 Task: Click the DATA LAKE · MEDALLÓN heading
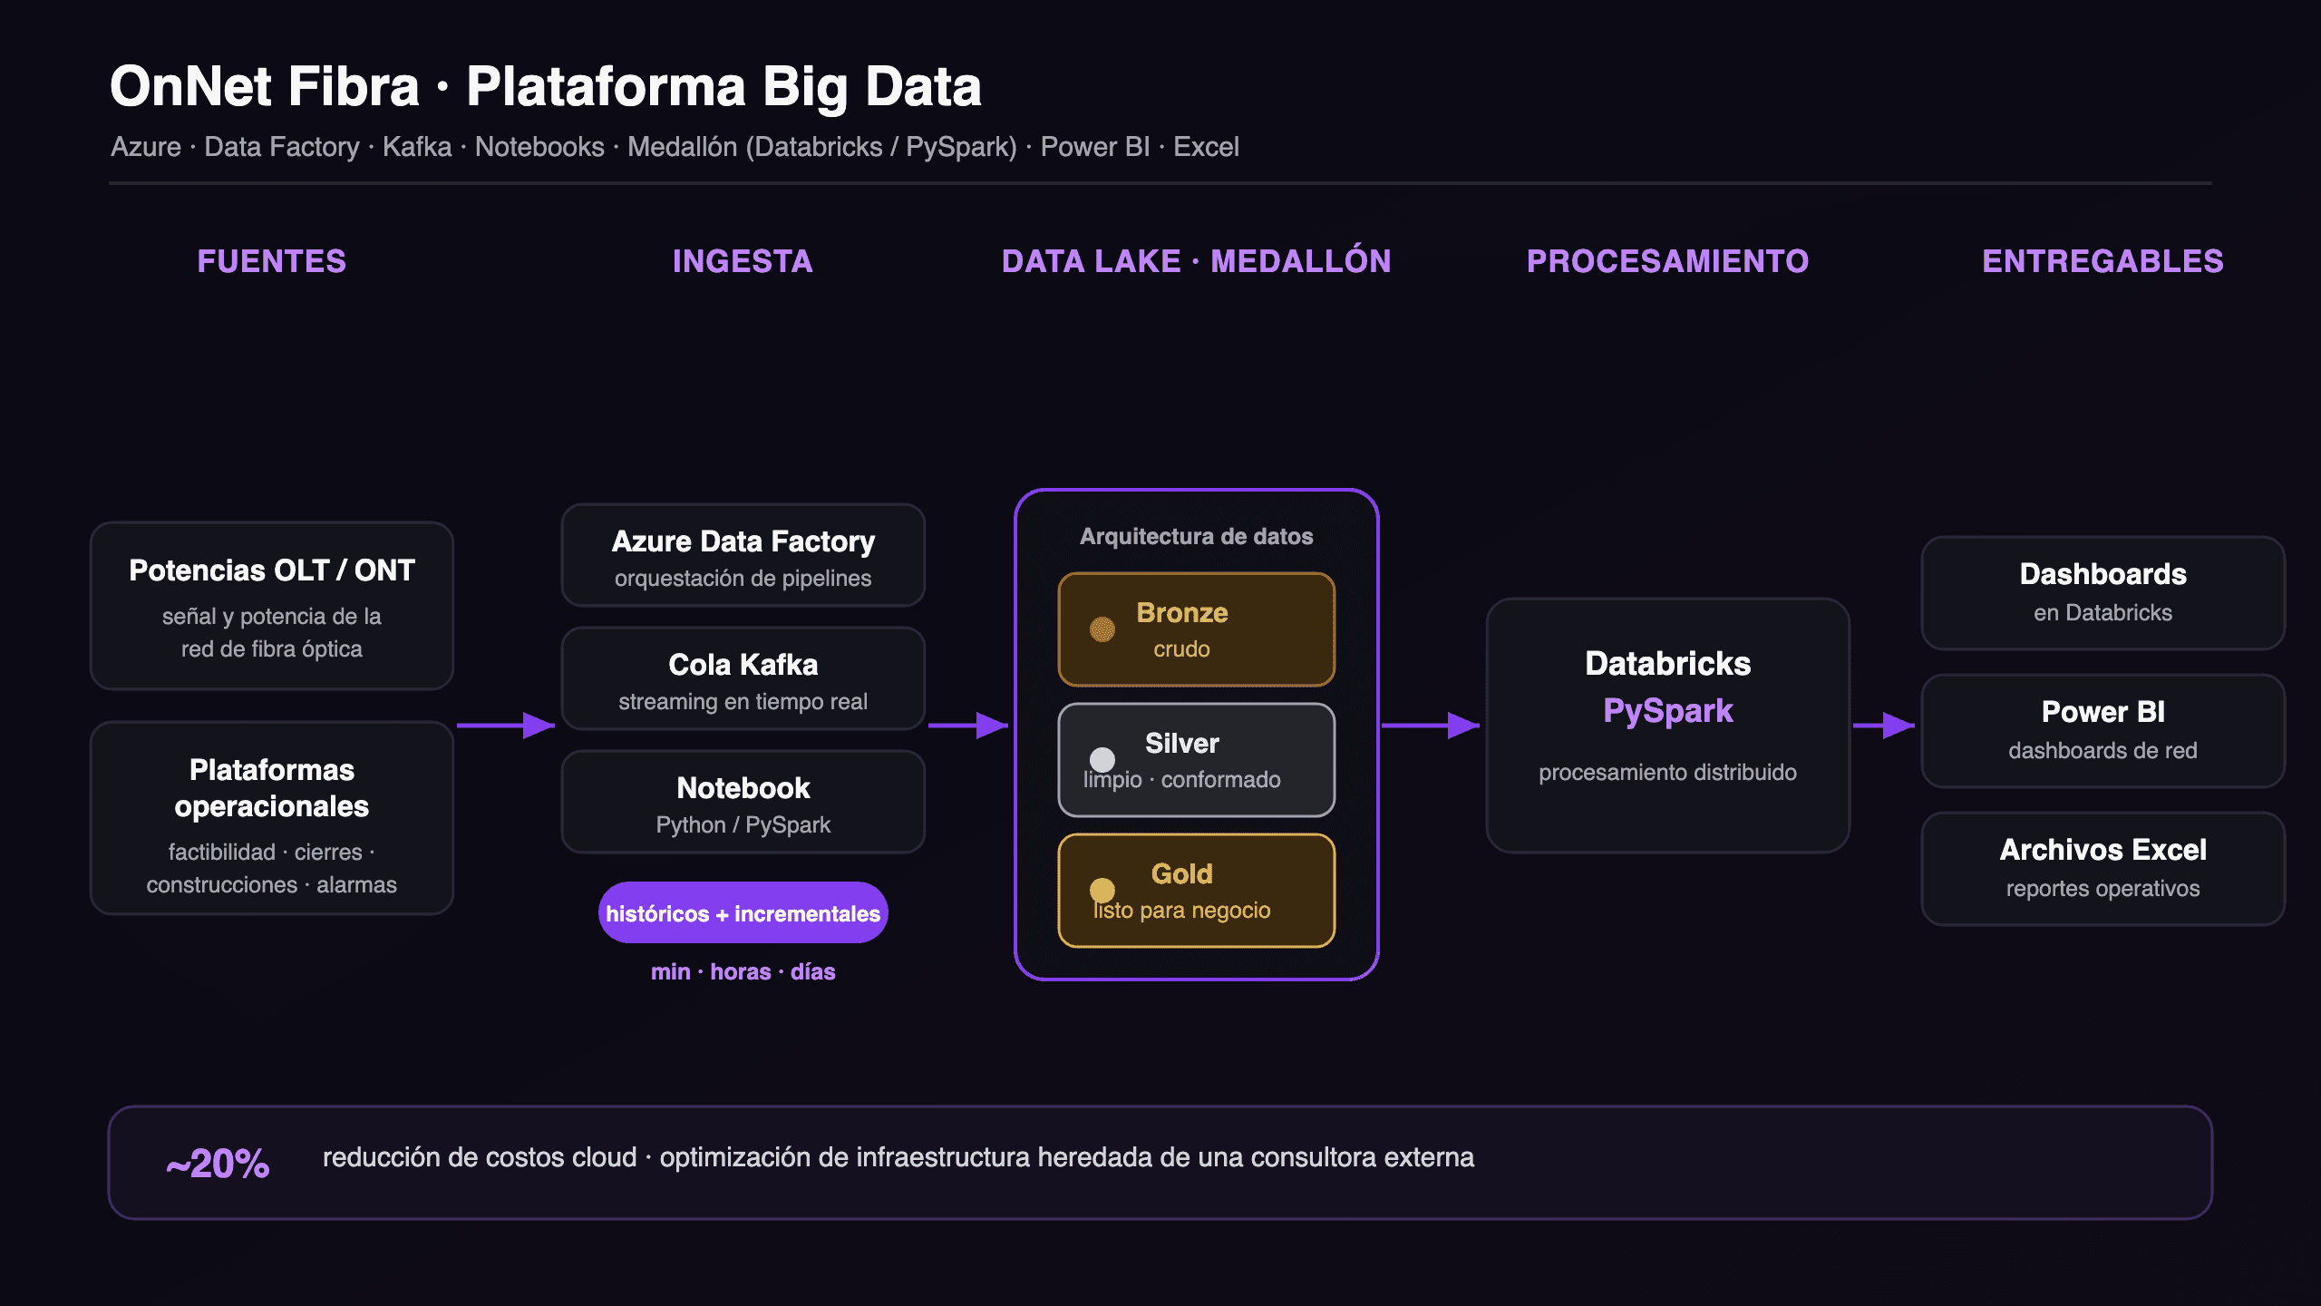coord(1197,260)
